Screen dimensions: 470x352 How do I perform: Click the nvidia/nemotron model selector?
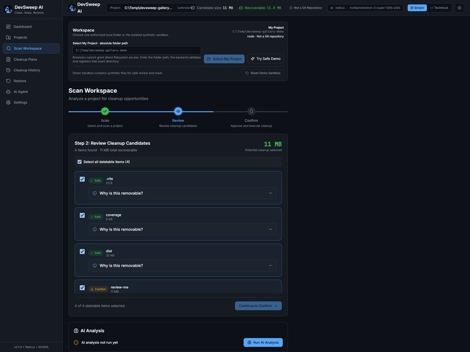[375, 8]
